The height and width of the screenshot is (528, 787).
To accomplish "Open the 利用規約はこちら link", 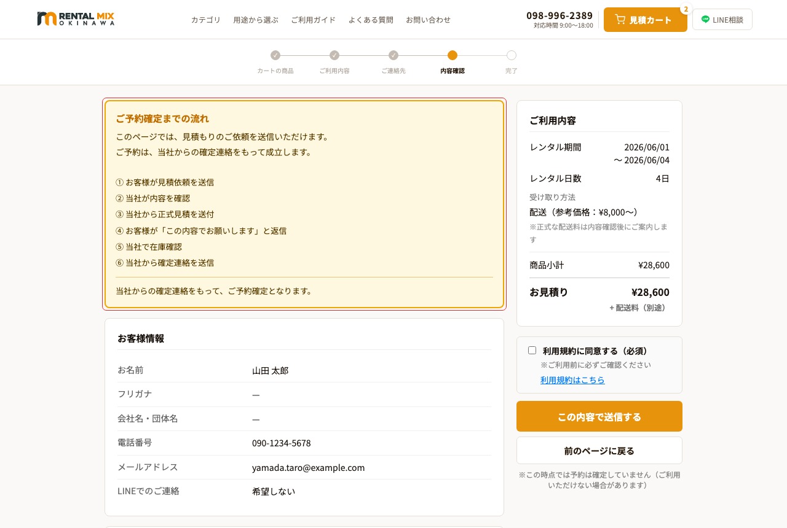I will (x=572, y=380).
